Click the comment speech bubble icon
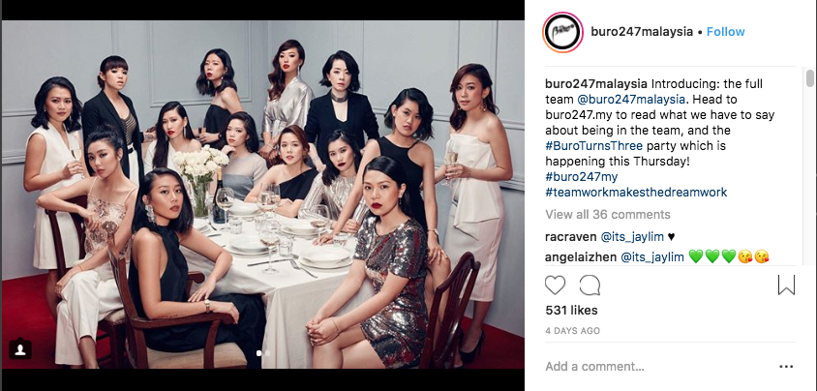Image resolution: width=817 pixels, height=391 pixels. (x=590, y=286)
